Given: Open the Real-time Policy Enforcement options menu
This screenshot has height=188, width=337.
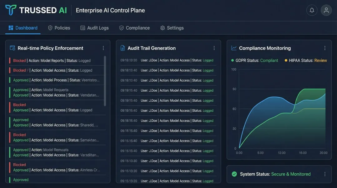Looking at the screenshot, I should 103,48.
